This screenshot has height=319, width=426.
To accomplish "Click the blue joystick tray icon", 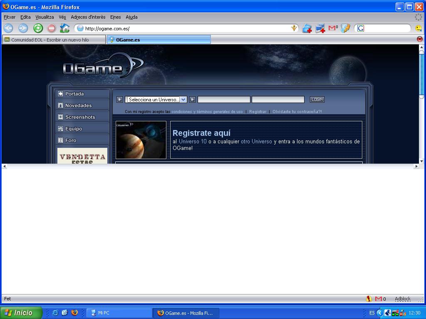I will [387, 313].
